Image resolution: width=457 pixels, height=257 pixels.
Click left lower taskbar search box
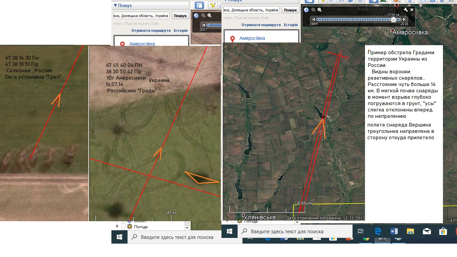(x=185, y=237)
